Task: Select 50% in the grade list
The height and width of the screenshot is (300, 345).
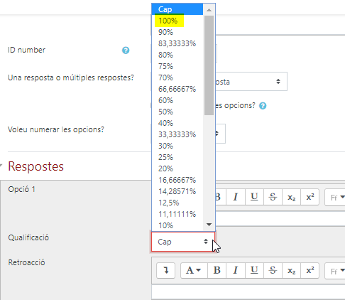Action: click(165, 112)
